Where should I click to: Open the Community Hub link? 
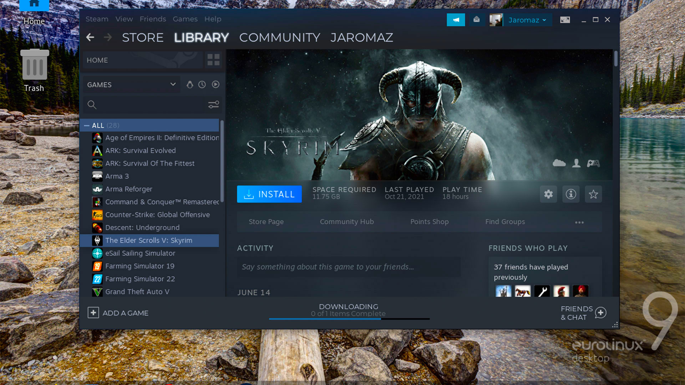[x=347, y=222]
